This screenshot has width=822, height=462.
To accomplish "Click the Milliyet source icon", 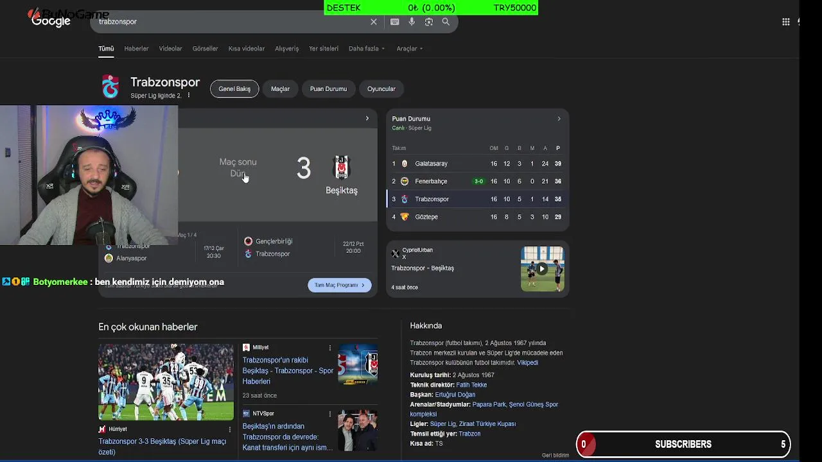I will (x=246, y=348).
